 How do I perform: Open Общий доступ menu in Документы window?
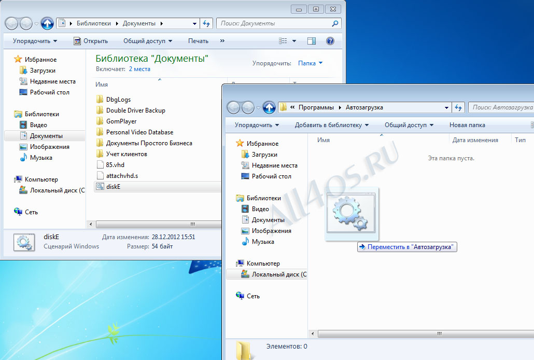pyautogui.click(x=148, y=41)
